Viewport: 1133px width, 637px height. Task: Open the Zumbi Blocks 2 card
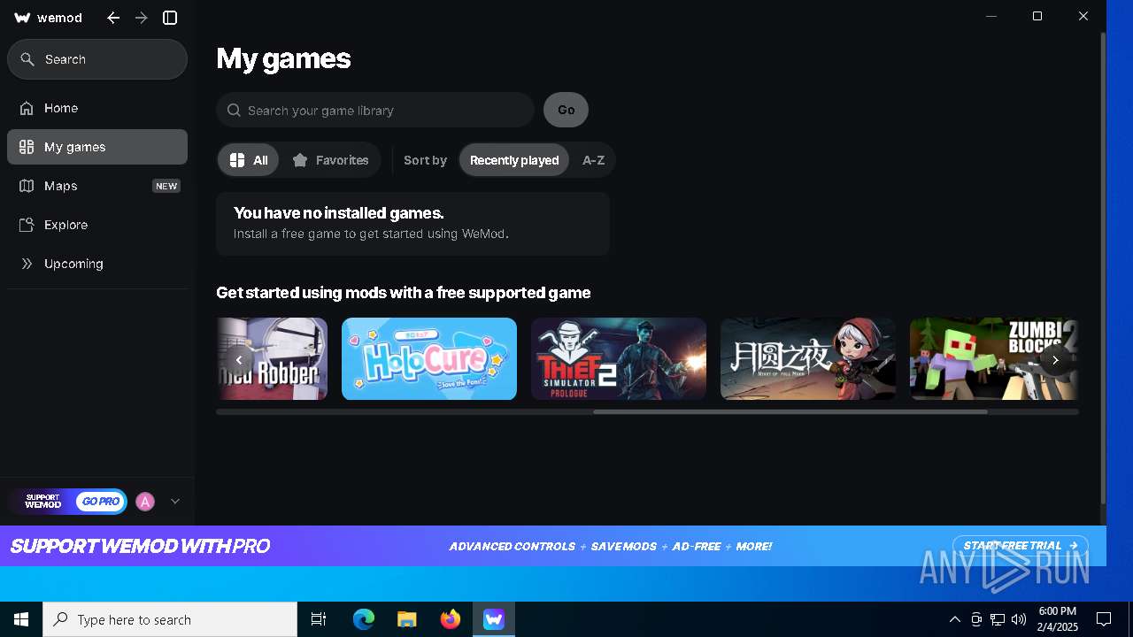(994, 358)
